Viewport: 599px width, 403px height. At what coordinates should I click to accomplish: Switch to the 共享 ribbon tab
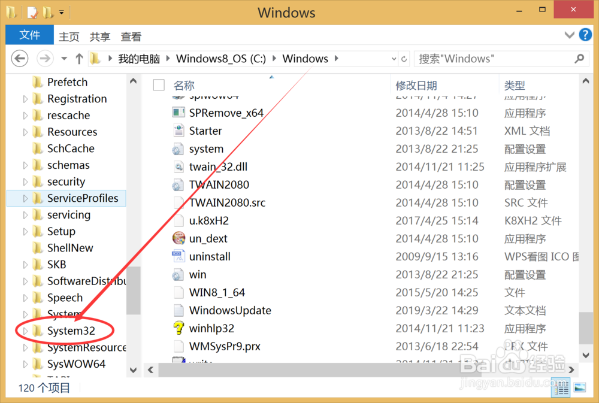99,37
